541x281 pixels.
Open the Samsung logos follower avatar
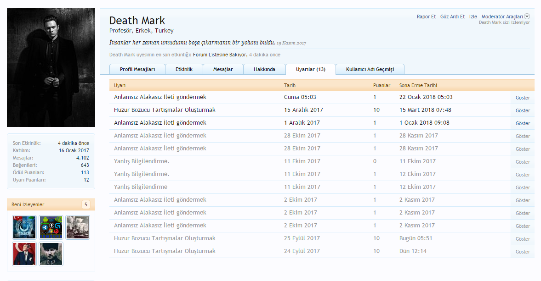(51, 227)
